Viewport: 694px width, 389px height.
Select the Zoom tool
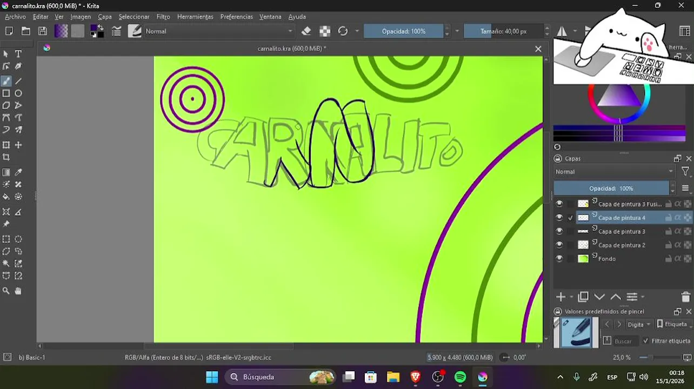point(6,291)
